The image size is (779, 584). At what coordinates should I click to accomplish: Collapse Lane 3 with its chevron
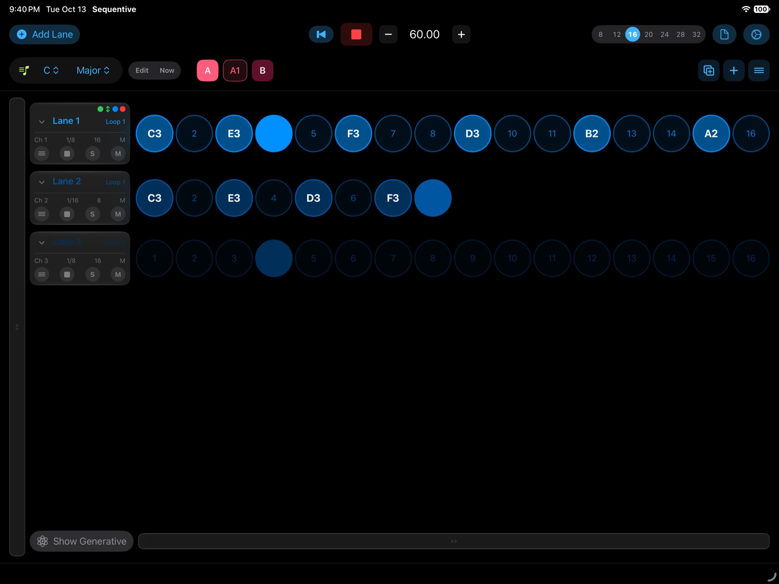click(42, 242)
